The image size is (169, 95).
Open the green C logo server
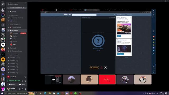[3, 55]
